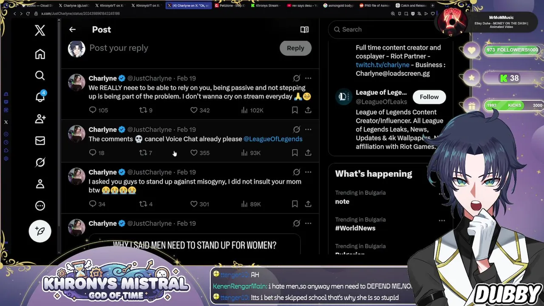This screenshot has height=306, width=544.
Task: Open the @LeagueOfLegends mention link
Action: (273, 139)
